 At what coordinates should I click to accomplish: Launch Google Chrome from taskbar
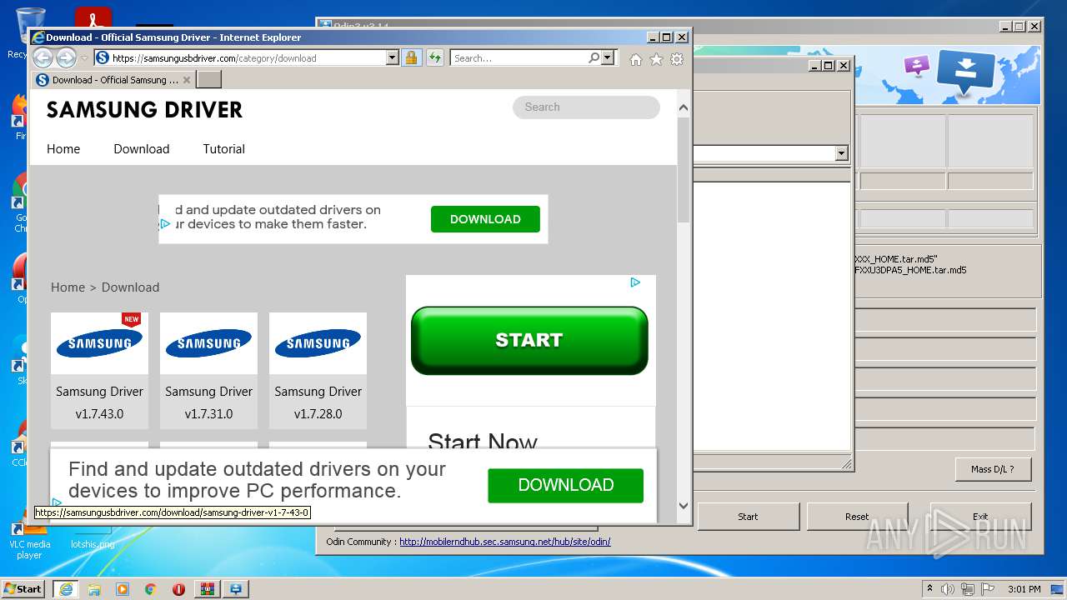pos(151,588)
